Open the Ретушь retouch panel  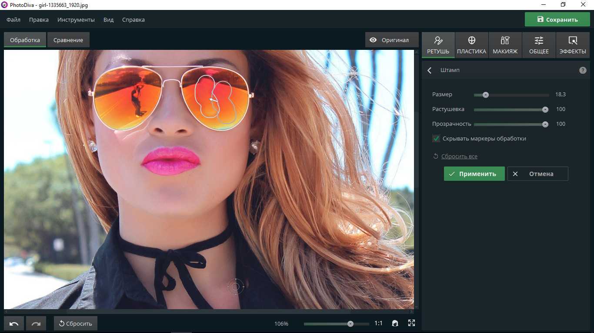tap(438, 45)
